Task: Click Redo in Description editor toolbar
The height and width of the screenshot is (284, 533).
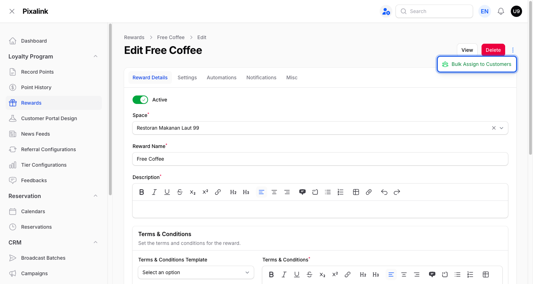Action: pos(397,192)
